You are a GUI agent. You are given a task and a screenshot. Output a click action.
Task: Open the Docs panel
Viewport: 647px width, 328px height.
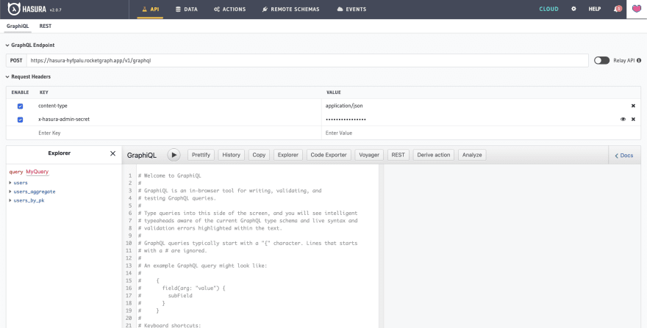click(x=624, y=156)
